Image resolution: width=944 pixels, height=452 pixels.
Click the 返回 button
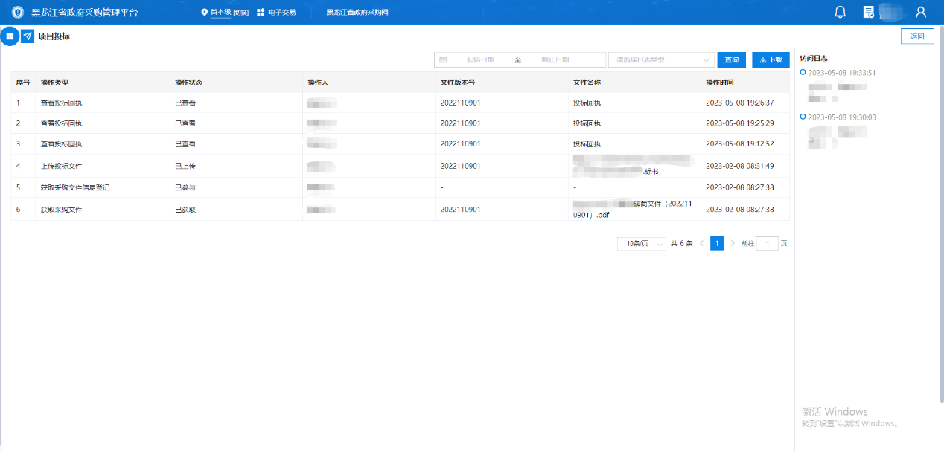point(916,36)
